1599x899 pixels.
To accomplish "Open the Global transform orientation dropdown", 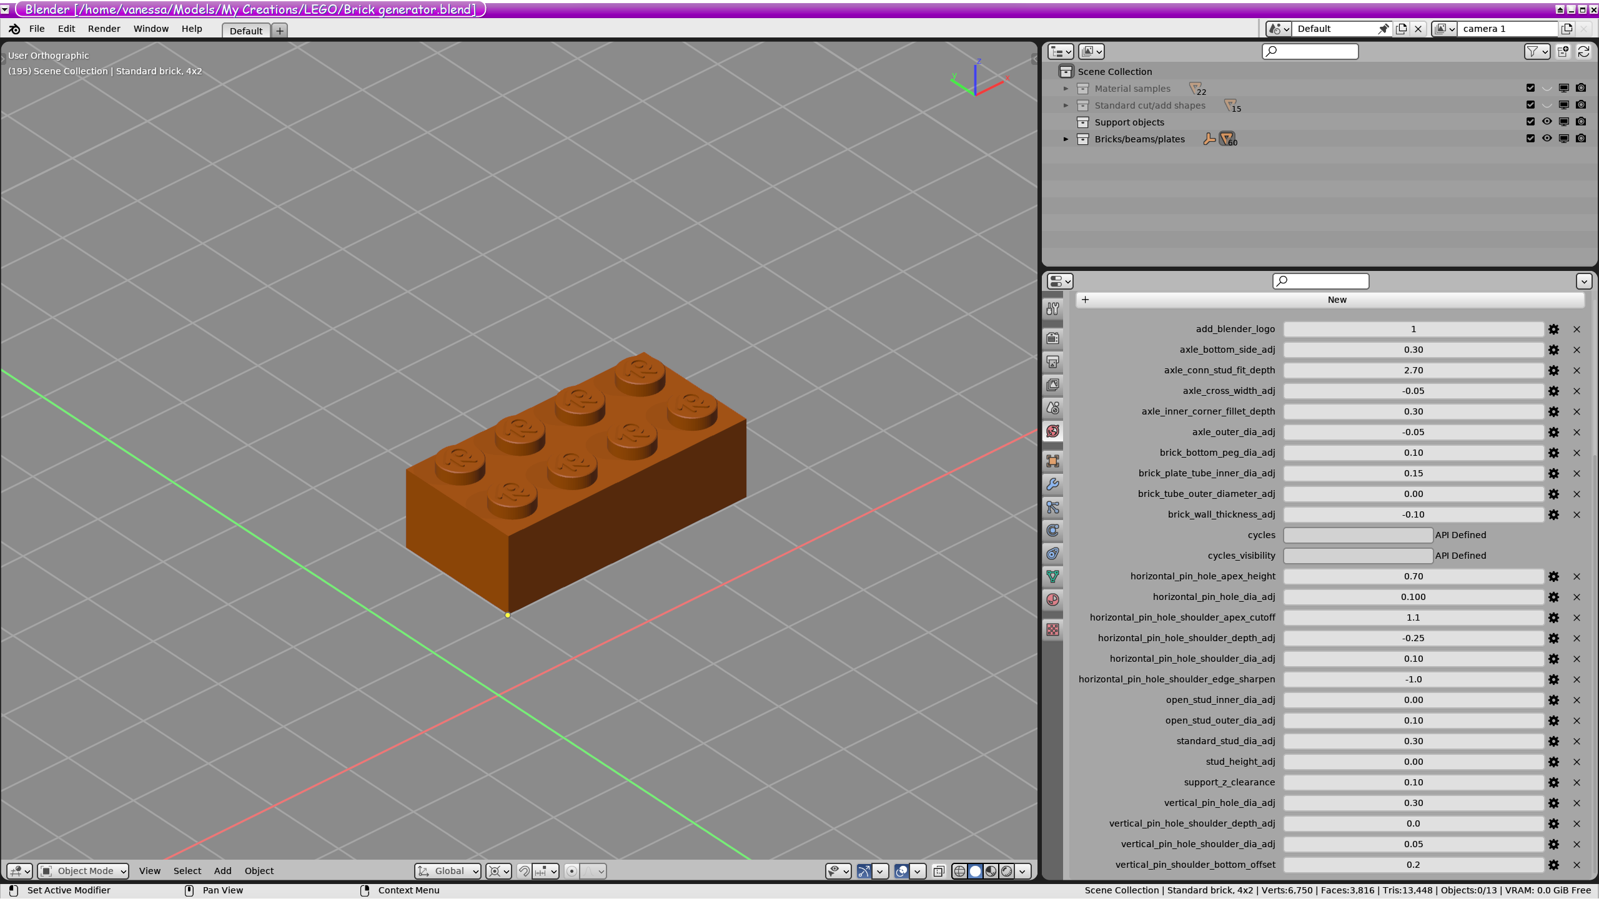I will point(447,871).
